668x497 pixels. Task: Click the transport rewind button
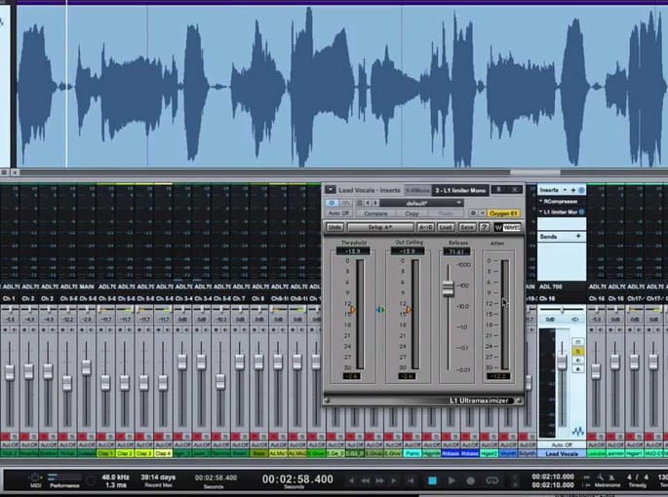[365, 480]
